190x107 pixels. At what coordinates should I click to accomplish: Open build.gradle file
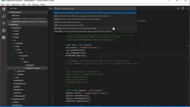pos(18,81)
